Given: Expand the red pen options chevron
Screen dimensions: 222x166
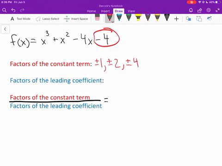Looking at the screenshot, I should [x=113, y=22].
